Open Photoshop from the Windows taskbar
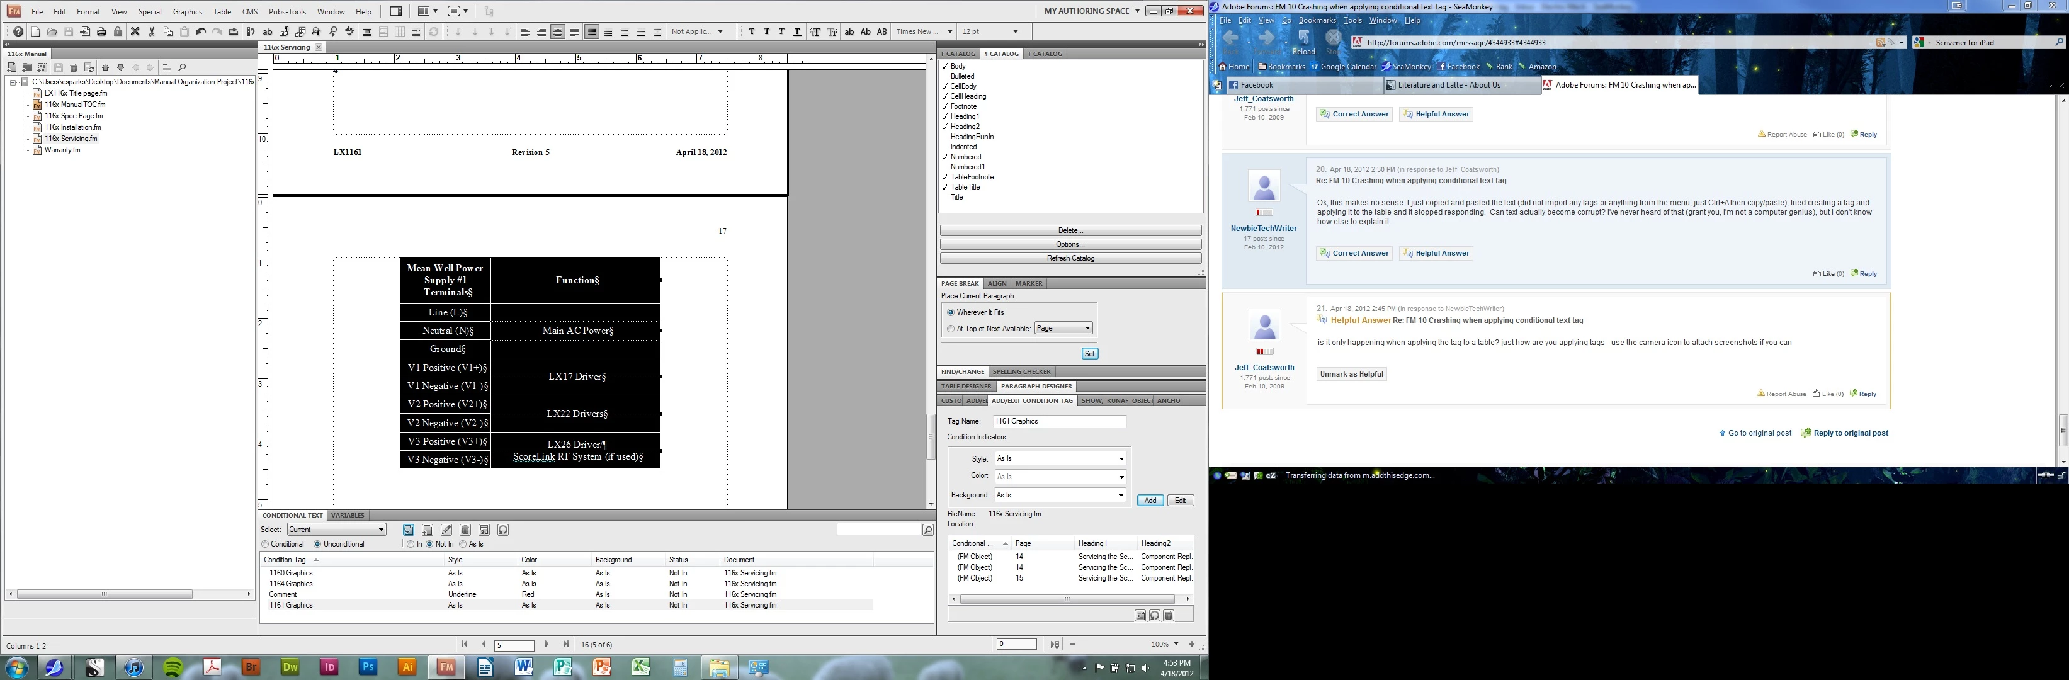This screenshot has height=680, width=2069. pos(368,667)
